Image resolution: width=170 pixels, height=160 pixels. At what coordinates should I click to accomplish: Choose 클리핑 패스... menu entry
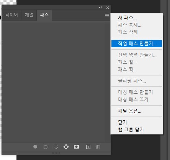[137, 81]
